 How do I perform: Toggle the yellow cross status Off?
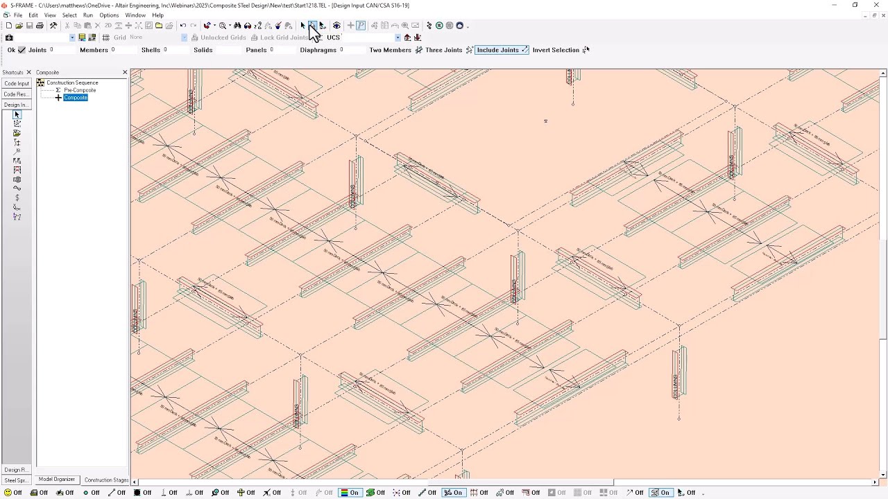point(246,493)
